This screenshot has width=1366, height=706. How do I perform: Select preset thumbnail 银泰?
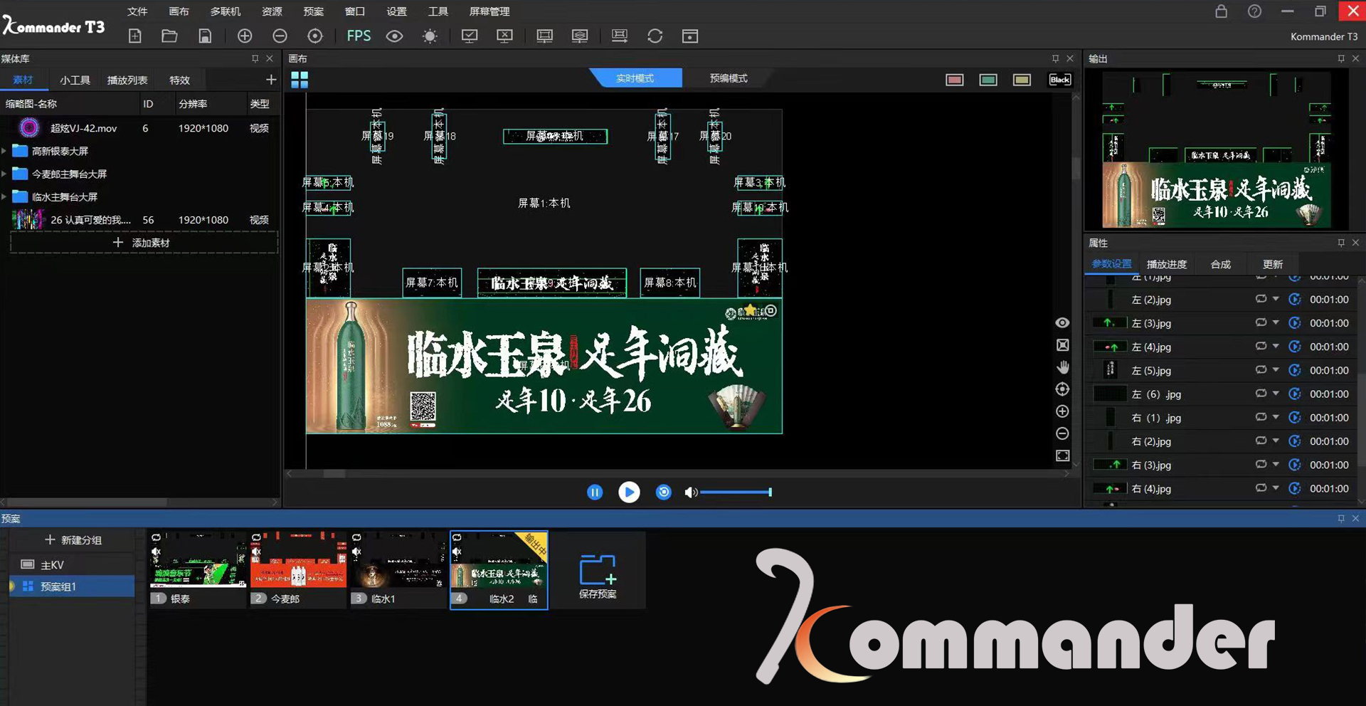pyautogui.click(x=197, y=569)
